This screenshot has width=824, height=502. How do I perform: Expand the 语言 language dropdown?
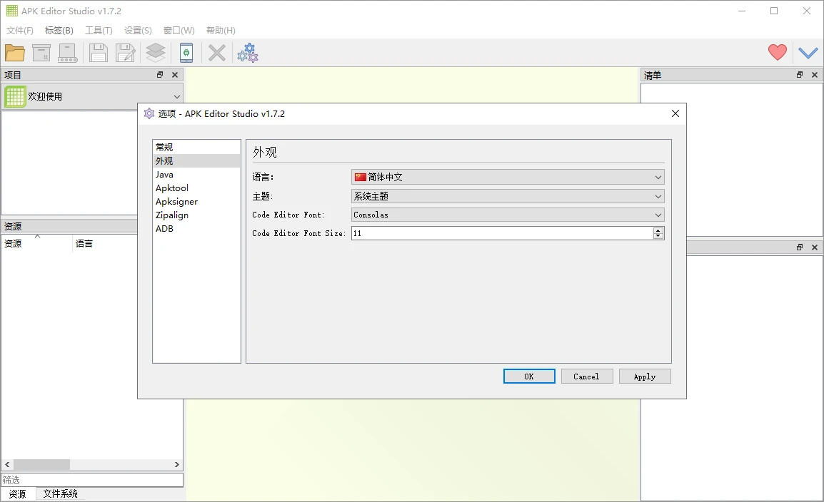click(508, 177)
